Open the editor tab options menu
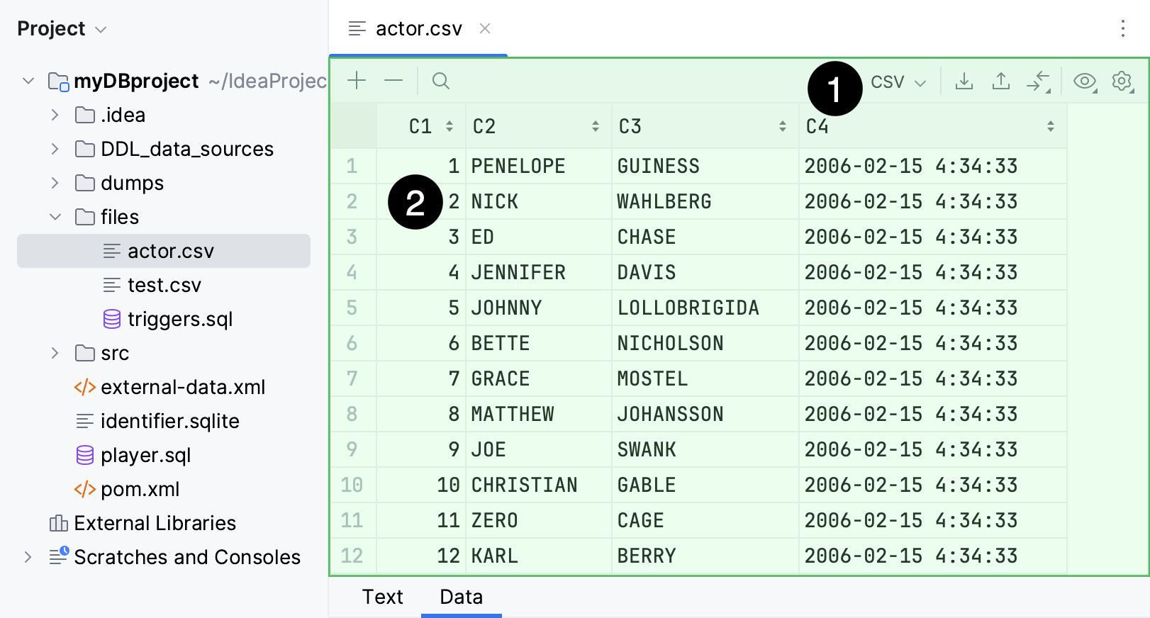Screen dimensions: 1150x618 click(1122, 28)
